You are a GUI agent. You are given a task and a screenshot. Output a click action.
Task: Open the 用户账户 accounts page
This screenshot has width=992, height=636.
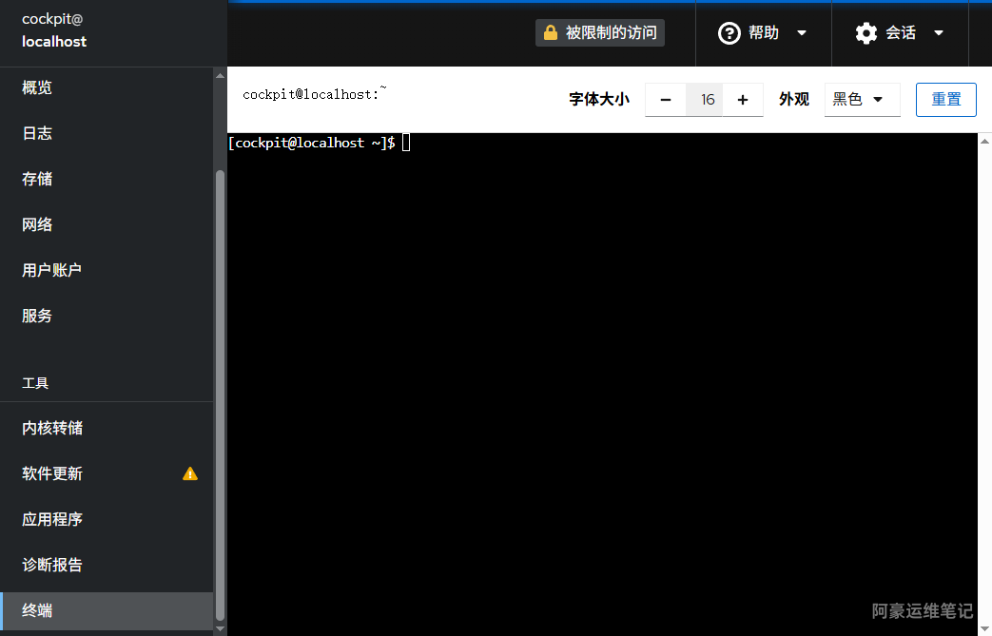point(107,270)
